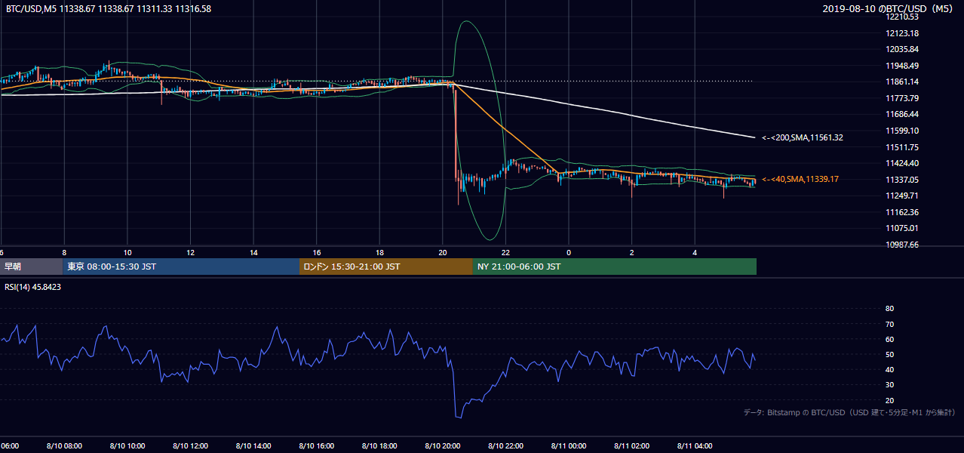Click price axis label 11075.01
Image resolution: width=964 pixels, height=453 pixels.
pyautogui.click(x=902, y=228)
